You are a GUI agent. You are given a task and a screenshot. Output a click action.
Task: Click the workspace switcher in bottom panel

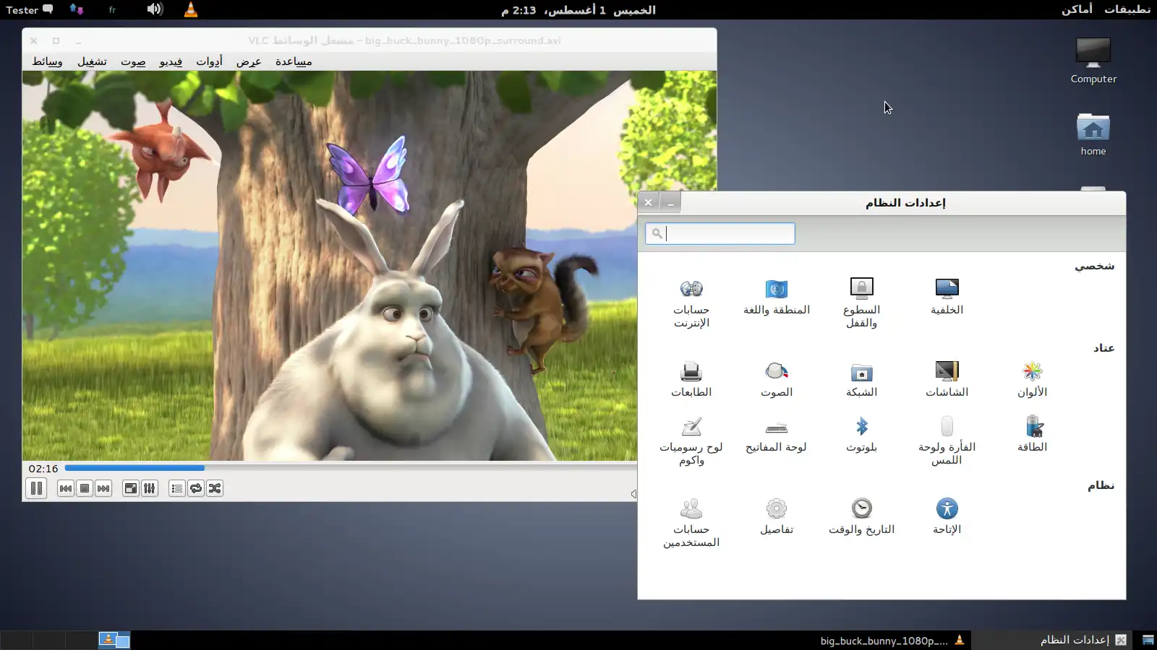(x=65, y=640)
